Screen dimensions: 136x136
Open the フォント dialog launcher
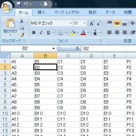(100, 41)
